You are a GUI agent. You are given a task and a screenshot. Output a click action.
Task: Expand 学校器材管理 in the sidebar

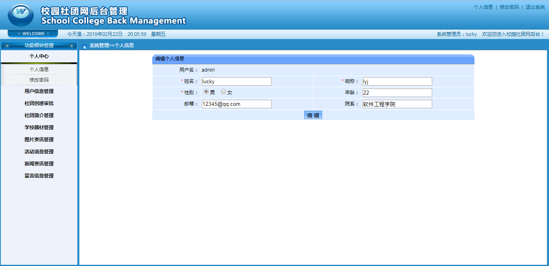[x=39, y=128]
